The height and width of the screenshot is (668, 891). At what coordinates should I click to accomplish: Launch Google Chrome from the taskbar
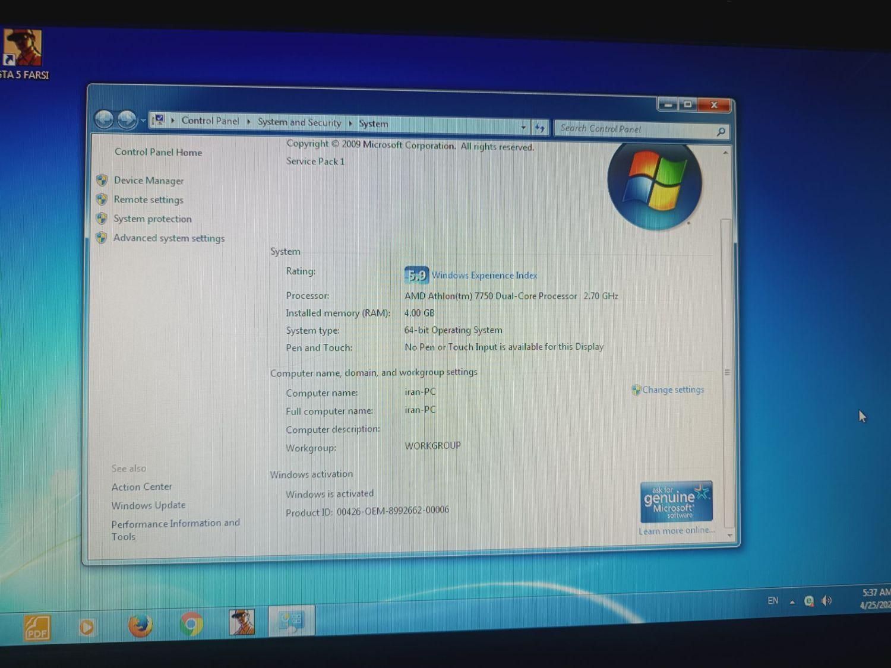click(x=191, y=624)
